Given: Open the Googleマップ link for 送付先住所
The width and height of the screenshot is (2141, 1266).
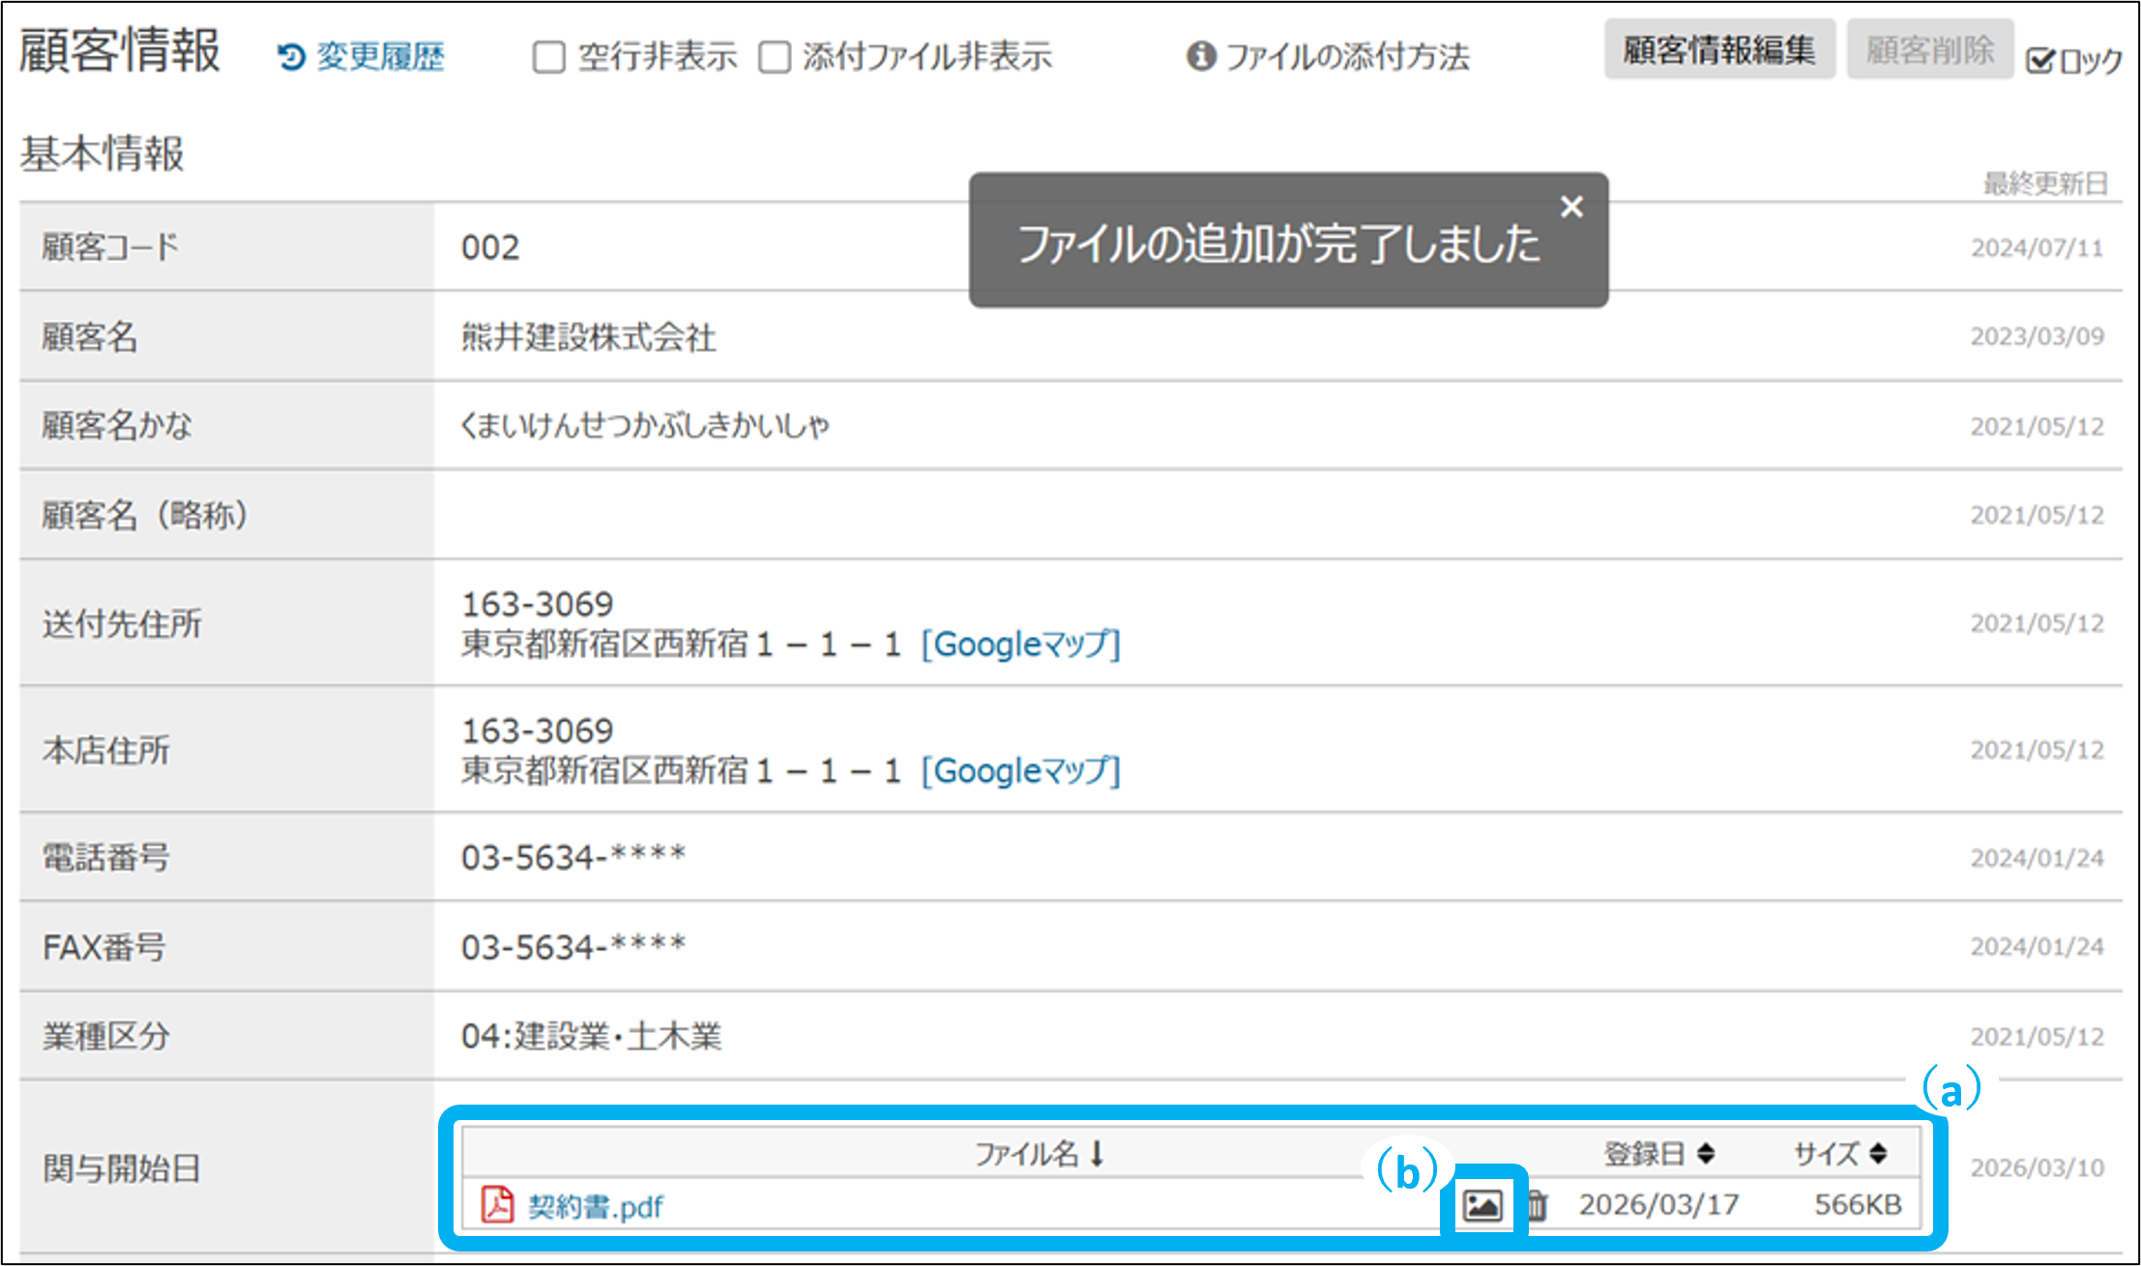Looking at the screenshot, I should [x=1020, y=644].
